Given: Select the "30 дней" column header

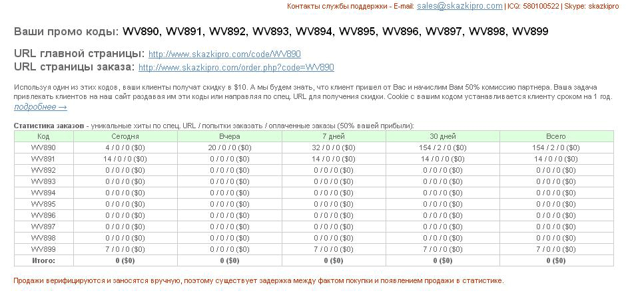Looking at the screenshot, I should [438, 136].
